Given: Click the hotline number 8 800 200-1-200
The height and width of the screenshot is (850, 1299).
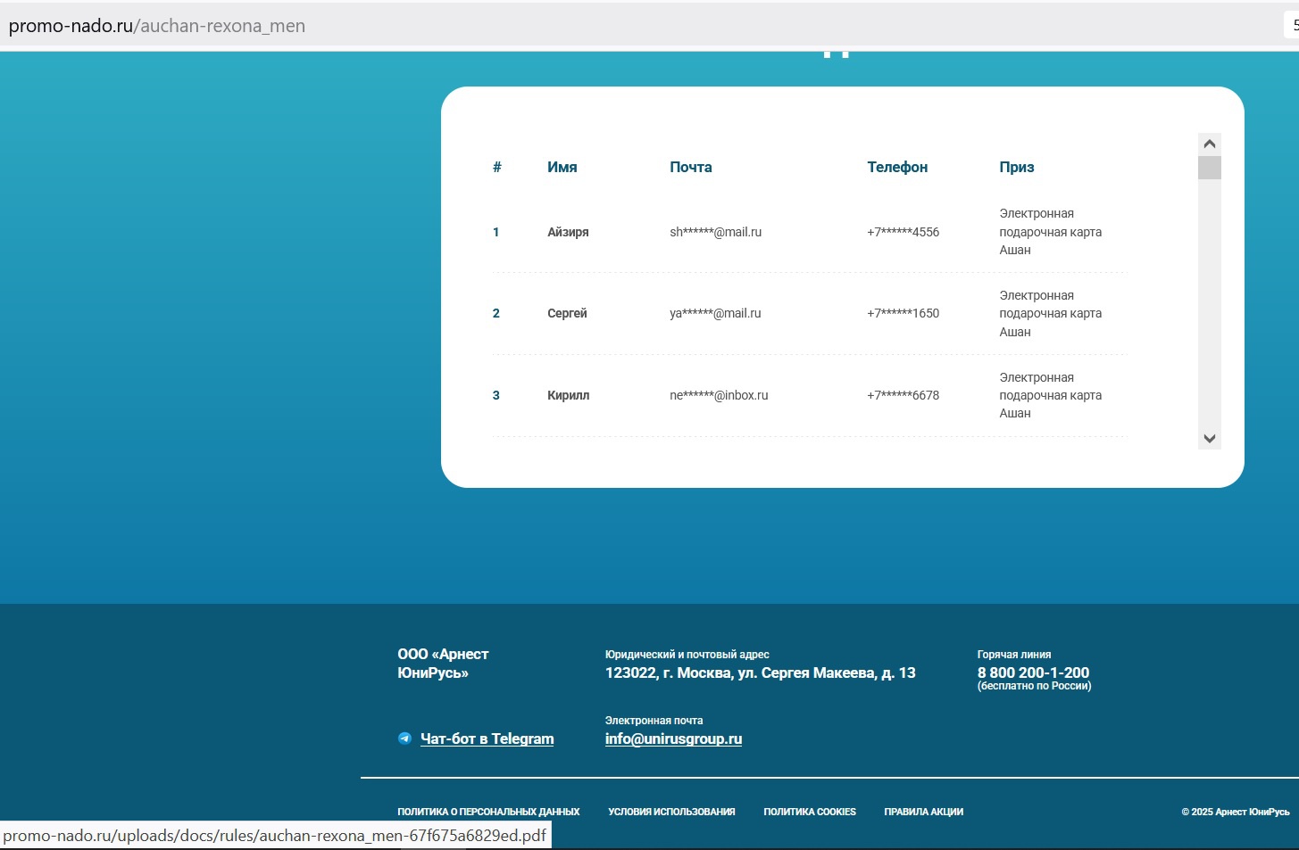Looking at the screenshot, I should pyautogui.click(x=1033, y=673).
